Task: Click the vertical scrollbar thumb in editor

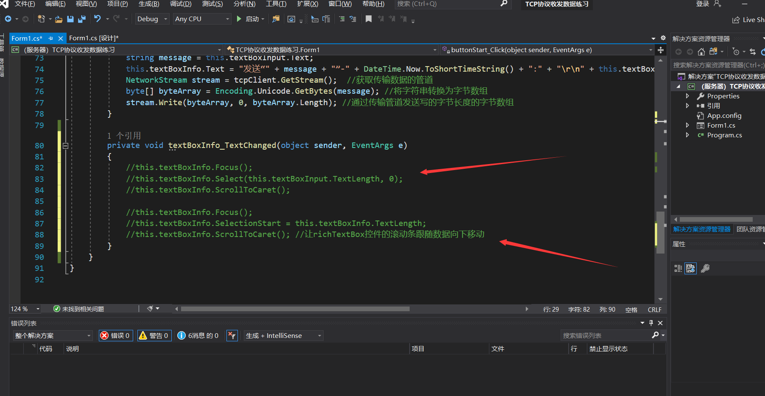Action: click(660, 232)
